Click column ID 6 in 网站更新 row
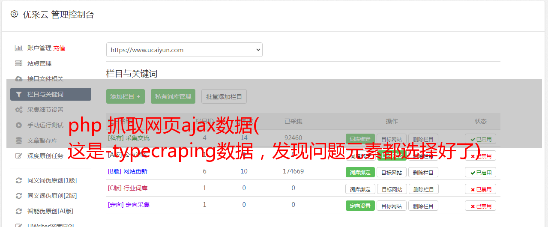The width and height of the screenshot is (548, 227). 204,171
